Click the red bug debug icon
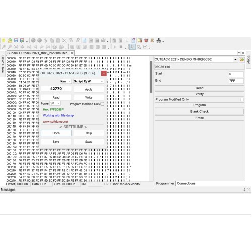The height and width of the screenshot is (252, 252). (146, 40)
